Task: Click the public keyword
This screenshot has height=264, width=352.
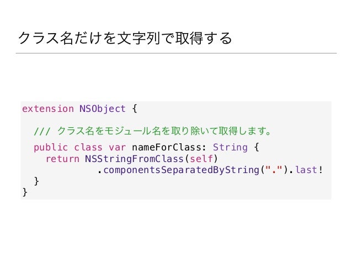Action: tap(51, 148)
